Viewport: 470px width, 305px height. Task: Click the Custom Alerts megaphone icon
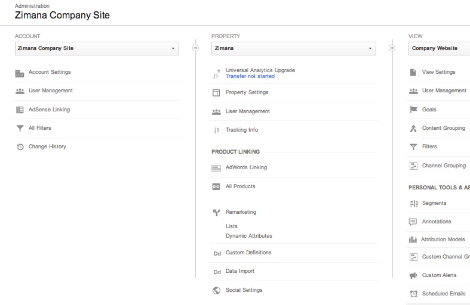[x=413, y=275]
